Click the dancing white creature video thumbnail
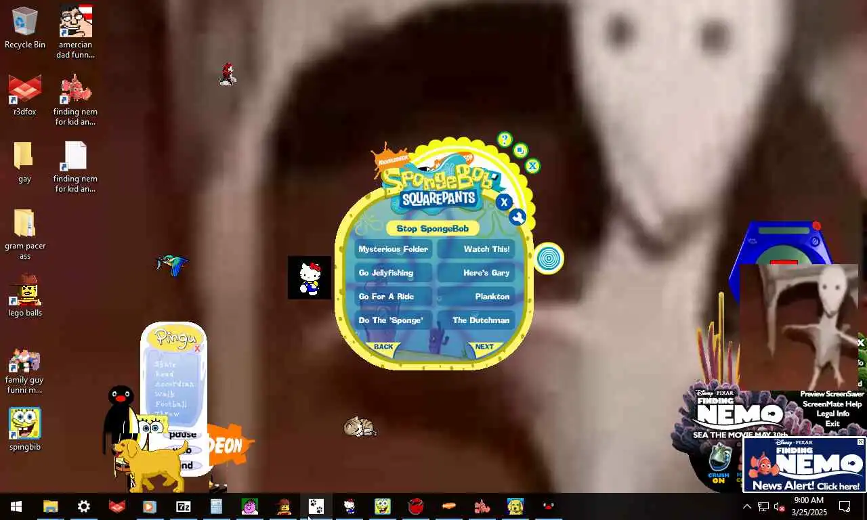This screenshot has height=520, width=867. (x=799, y=327)
